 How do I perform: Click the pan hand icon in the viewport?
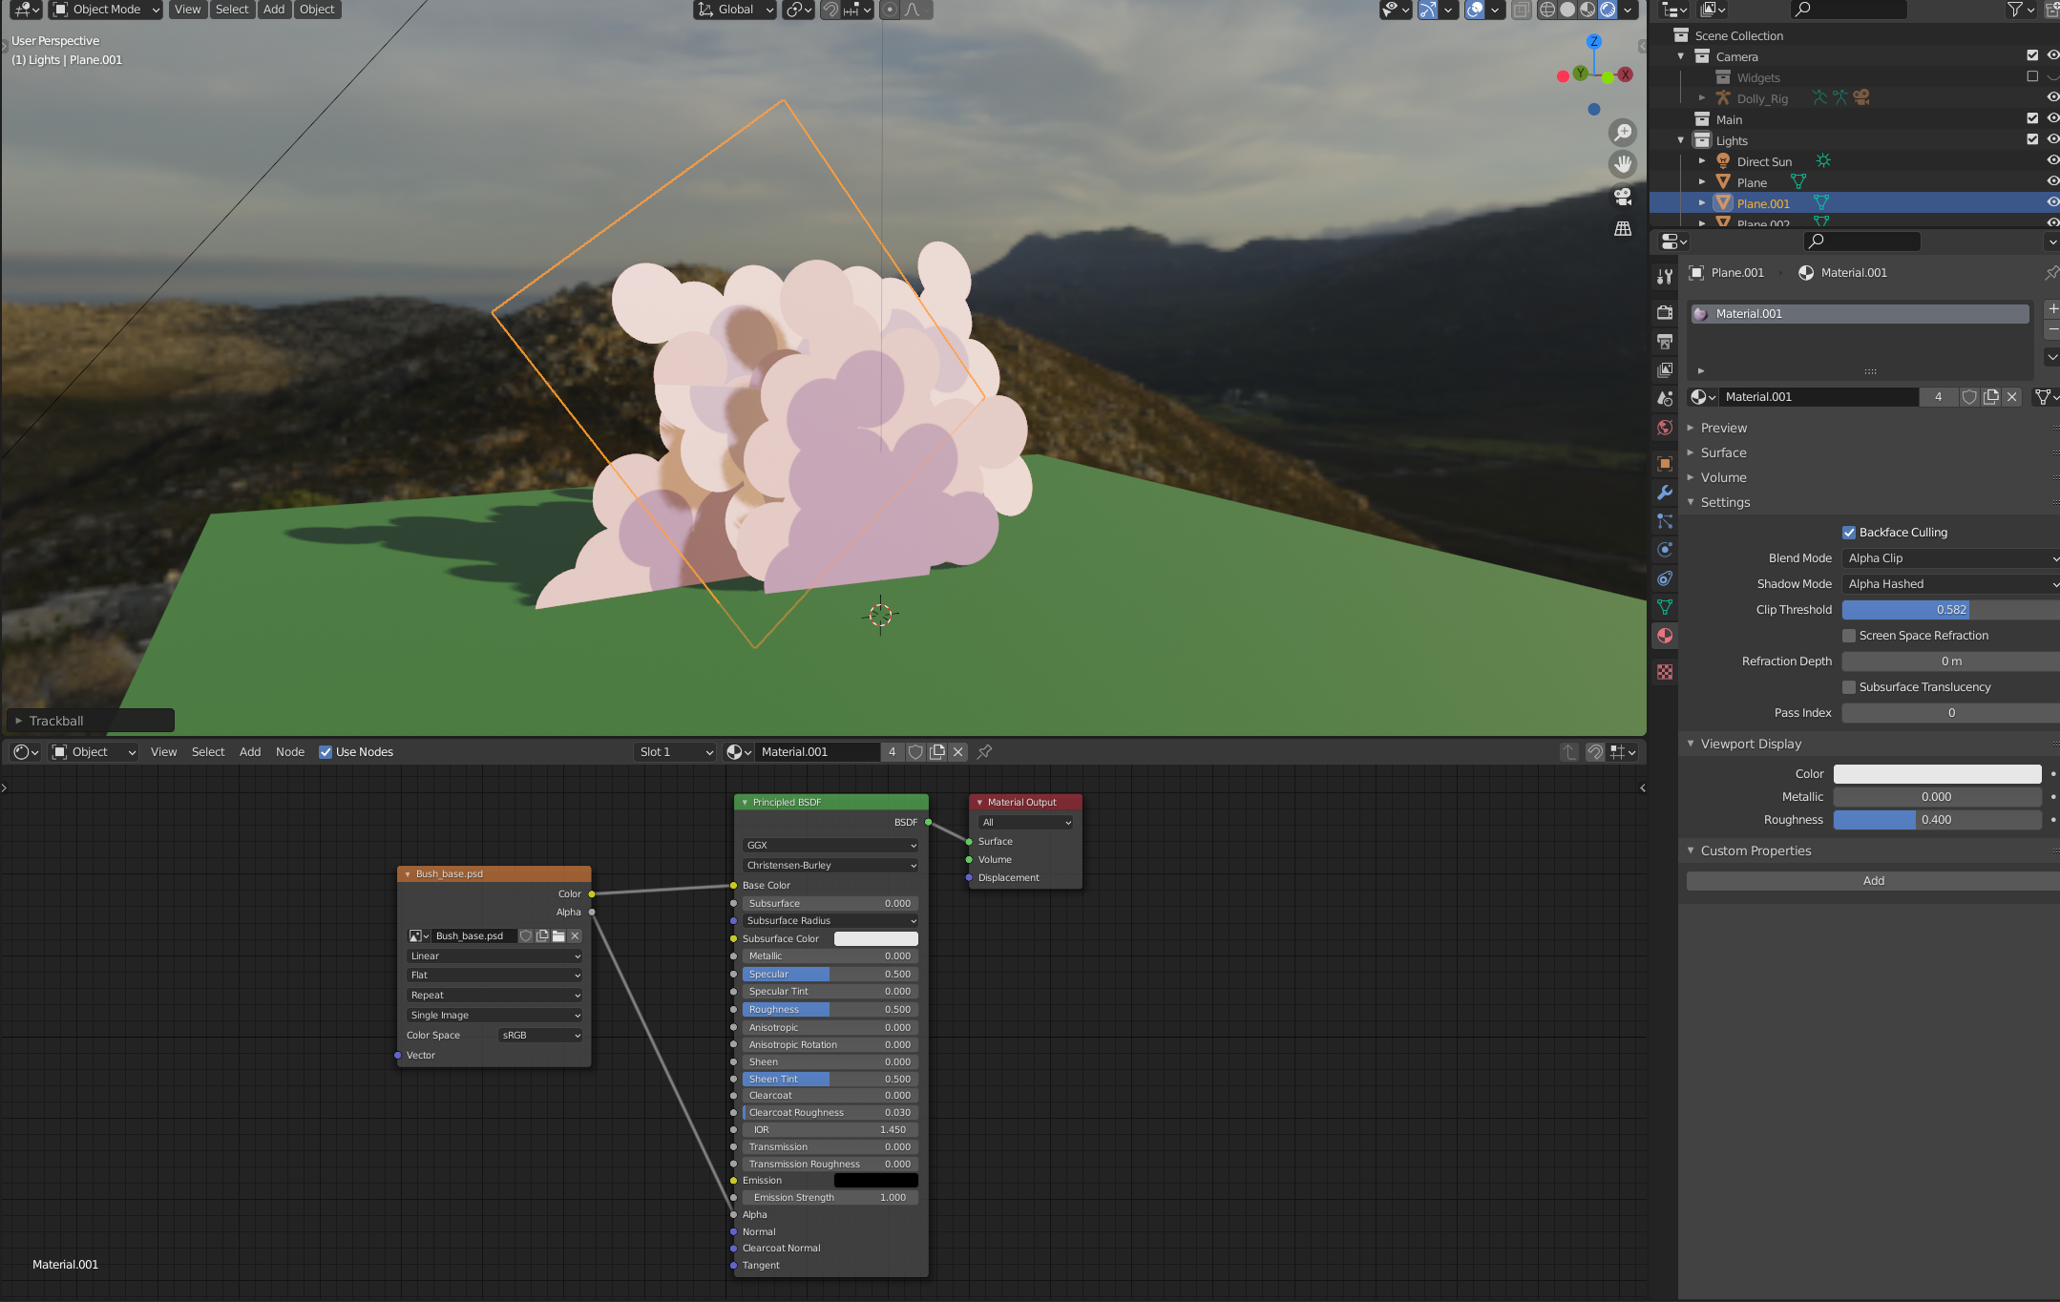(1623, 164)
